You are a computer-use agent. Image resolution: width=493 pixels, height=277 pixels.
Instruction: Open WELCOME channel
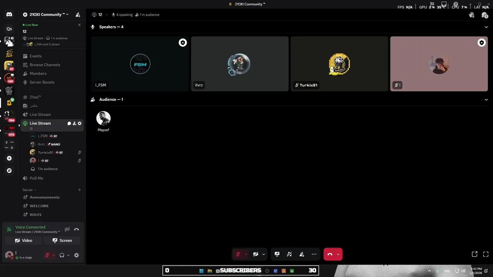point(52,206)
